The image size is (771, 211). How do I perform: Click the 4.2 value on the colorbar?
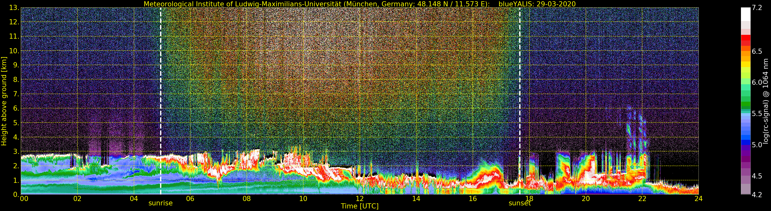tap(757, 195)
